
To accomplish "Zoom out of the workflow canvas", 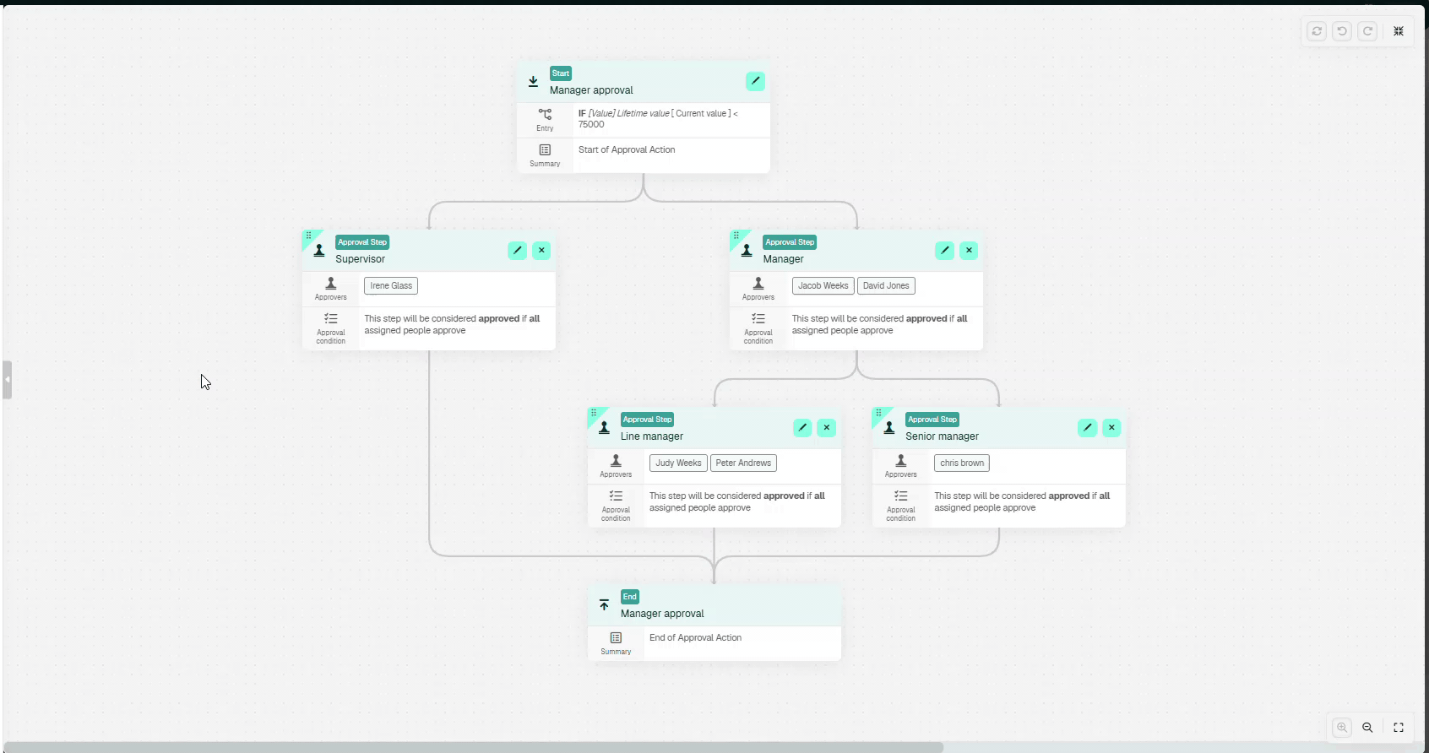I will (x=1368, y=728).
